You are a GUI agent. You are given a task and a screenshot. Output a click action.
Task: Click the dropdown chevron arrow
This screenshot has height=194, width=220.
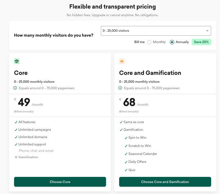point(207,31)
